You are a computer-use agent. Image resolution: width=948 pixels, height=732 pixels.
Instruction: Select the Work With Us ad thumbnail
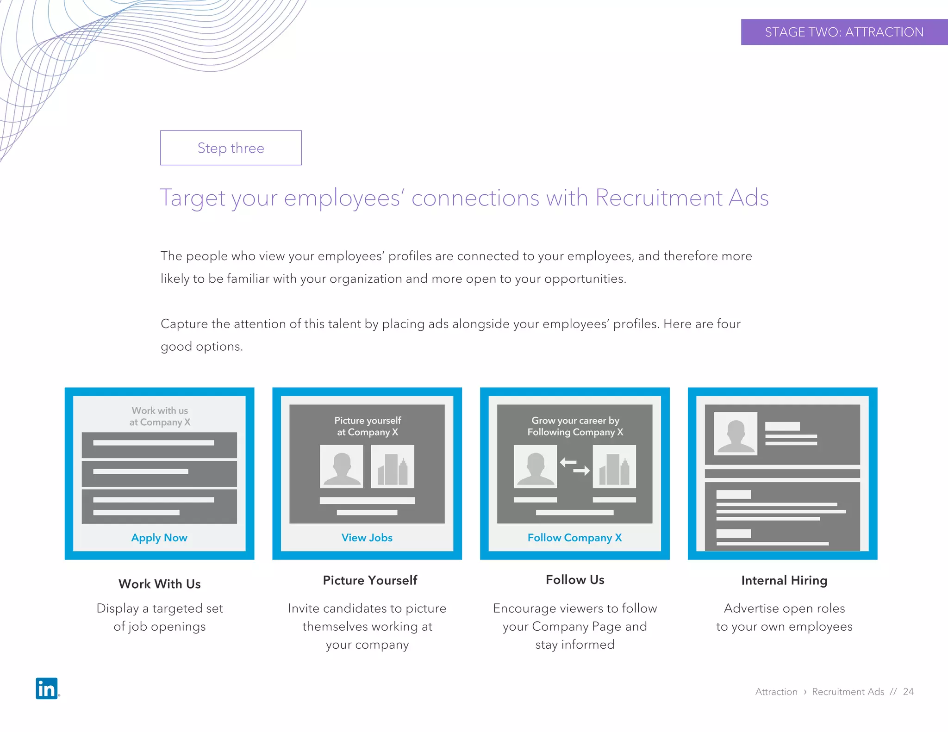[x=159, y=473]
